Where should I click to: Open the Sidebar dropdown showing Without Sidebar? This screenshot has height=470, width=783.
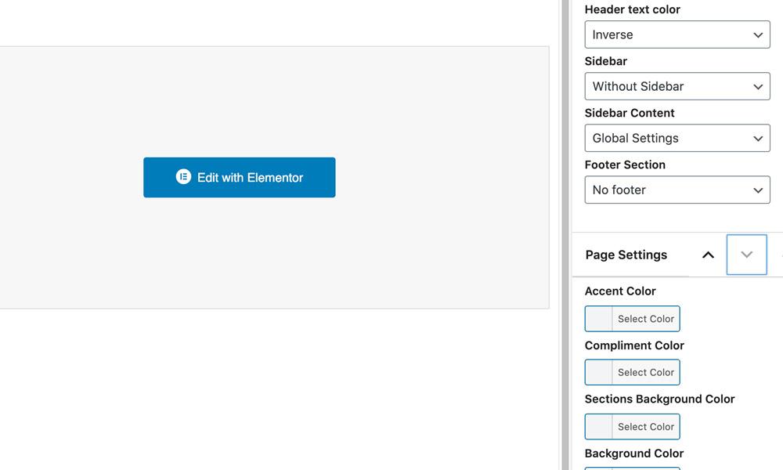[x=677, y=86]
